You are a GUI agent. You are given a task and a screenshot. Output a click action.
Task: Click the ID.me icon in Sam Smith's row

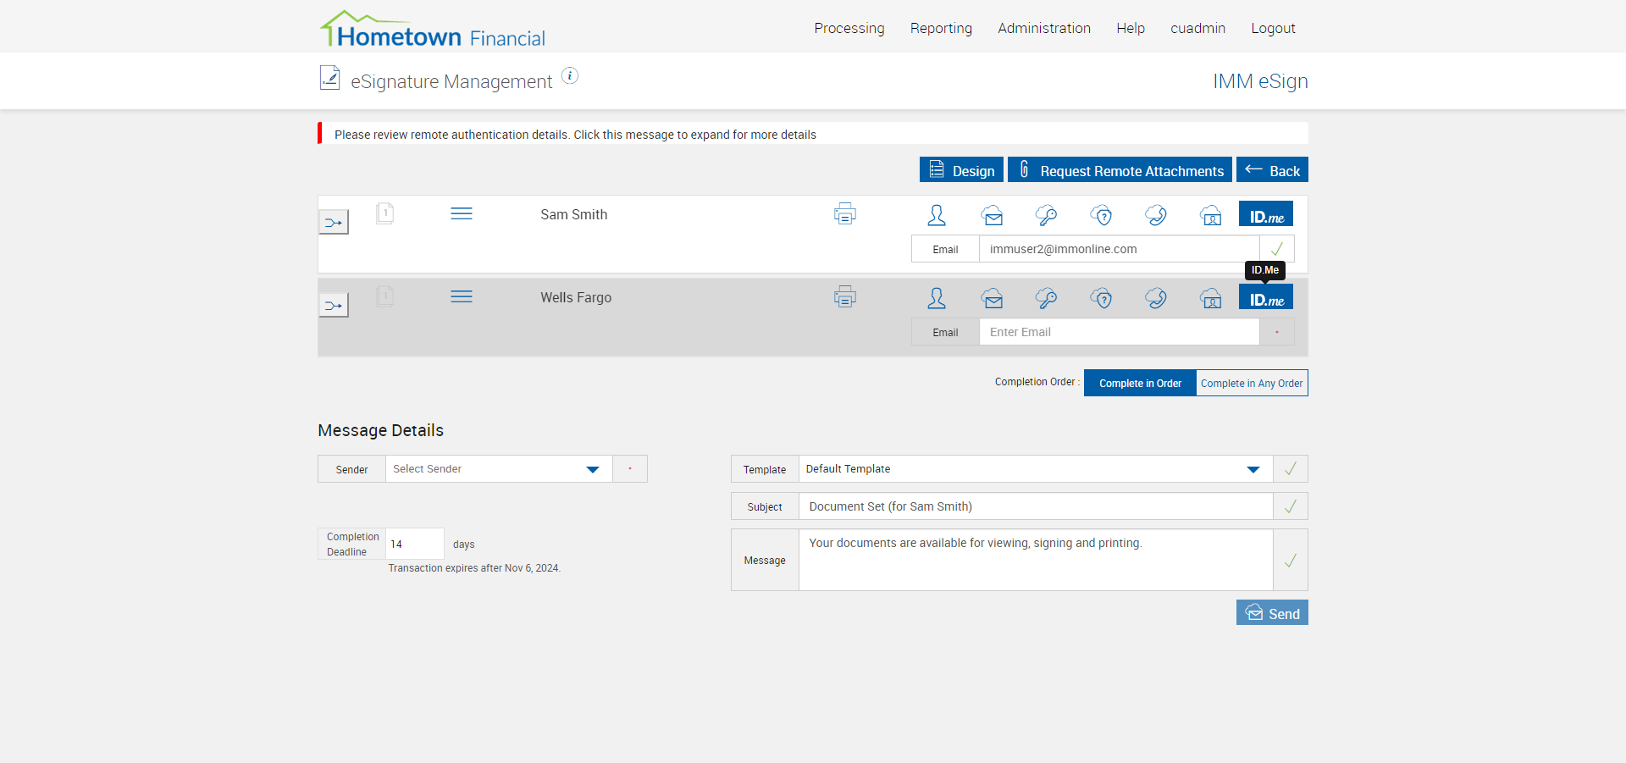pos(1265,214)
